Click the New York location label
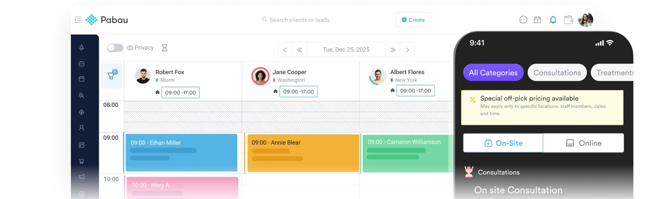This screenshot has width=668, height=199. coord(406,80)
